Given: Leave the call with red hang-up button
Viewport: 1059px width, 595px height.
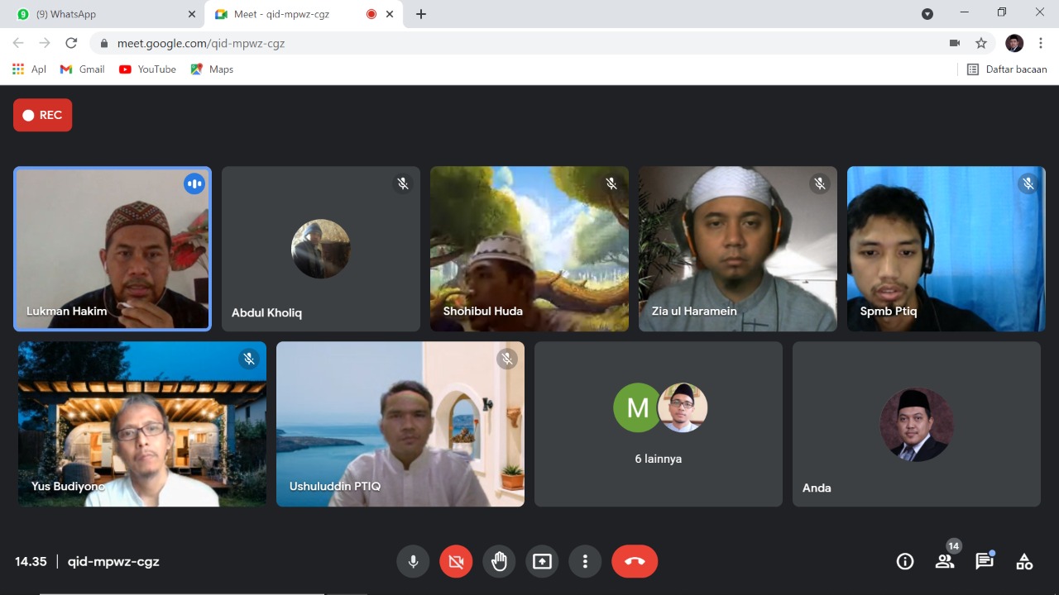Looking at the screenshot, I should click(635, 561).
